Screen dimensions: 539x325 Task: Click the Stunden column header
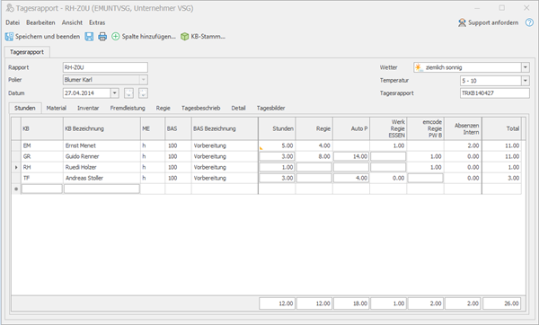tap(277, 128)
